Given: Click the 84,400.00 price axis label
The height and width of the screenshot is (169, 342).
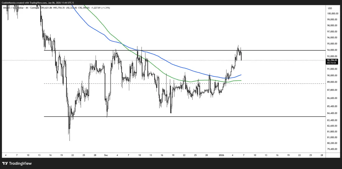Looking at the screenshot, I should point(333,113).
